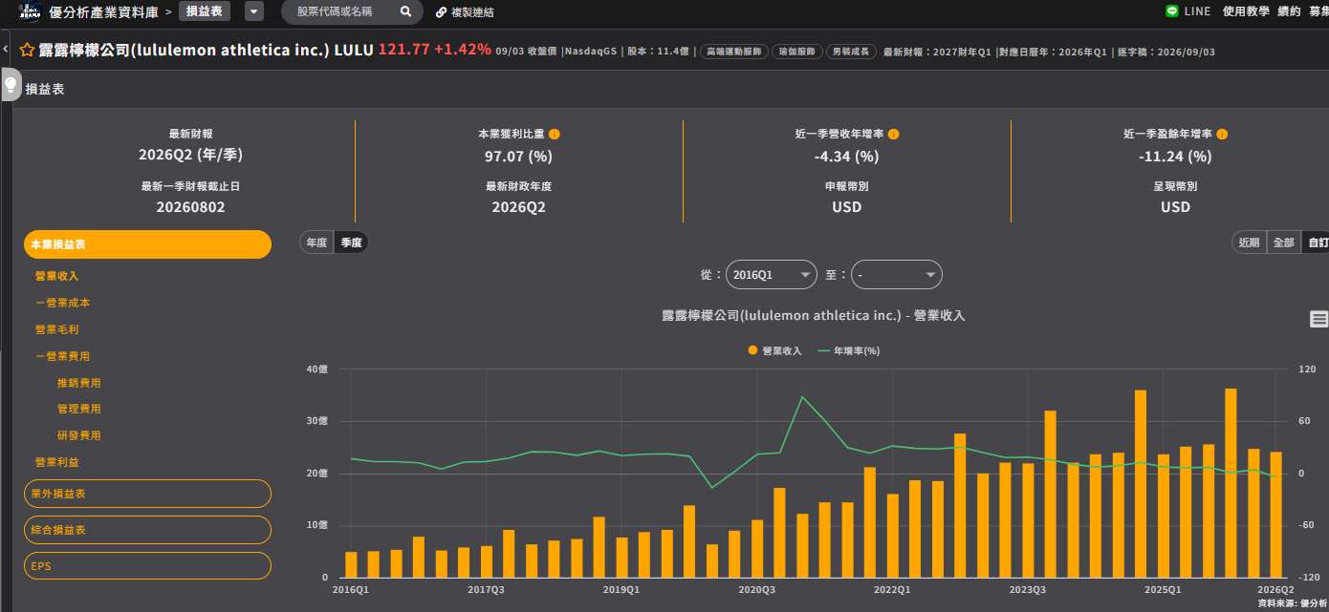Expand 業外損益表 section

point(147,494)
